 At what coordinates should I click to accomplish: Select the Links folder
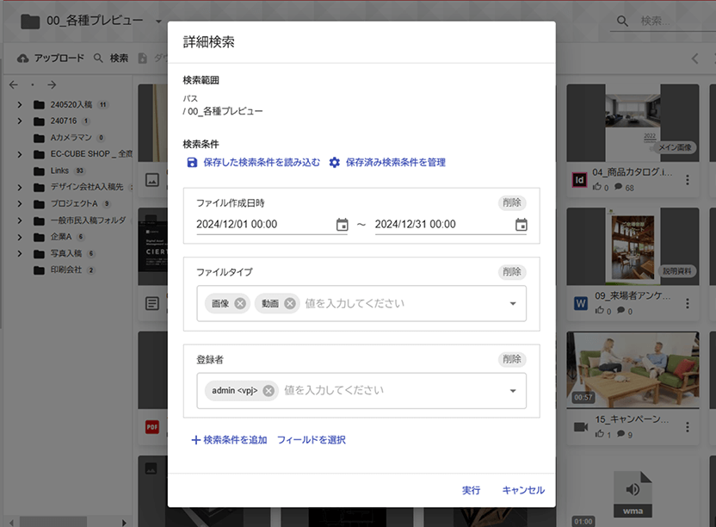click(x=60, y=171)
